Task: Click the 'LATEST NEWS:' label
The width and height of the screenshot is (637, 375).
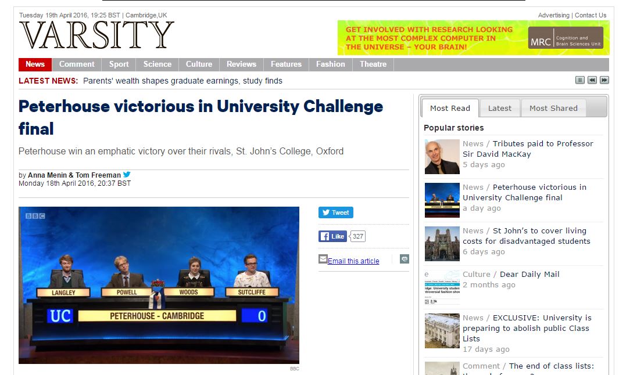Action: pyautogui.click(x=48, y=81)
